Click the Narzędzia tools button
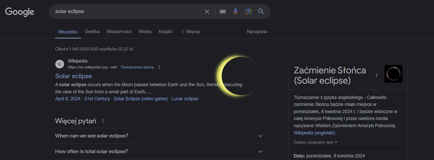This screenshot has height=160, width=434. point(257,32)
